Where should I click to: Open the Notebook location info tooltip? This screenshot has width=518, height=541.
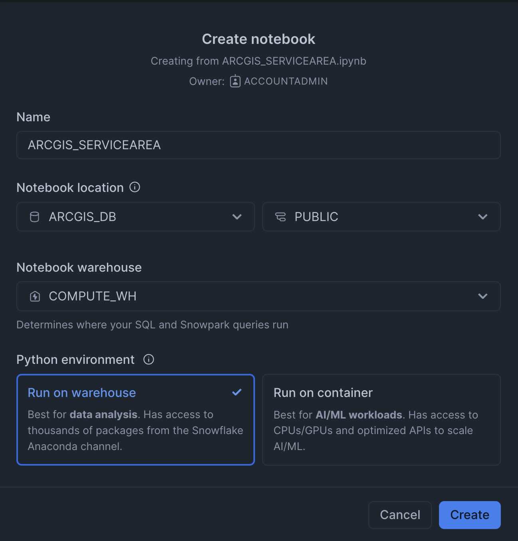click(x=134, y=187)
